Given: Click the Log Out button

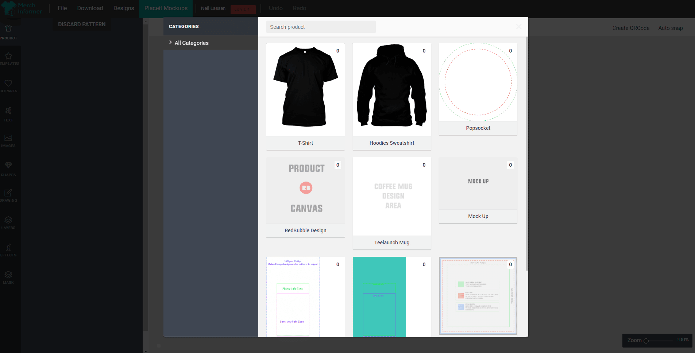Looking at the screenshot, I should click(243, 9).
